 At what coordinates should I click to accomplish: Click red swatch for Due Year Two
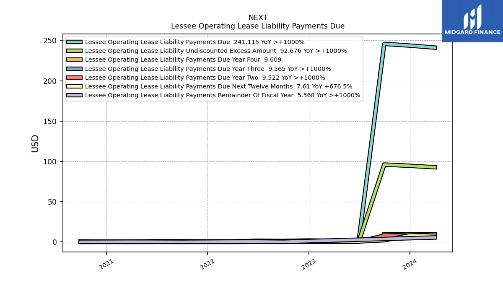pos(74,78)
